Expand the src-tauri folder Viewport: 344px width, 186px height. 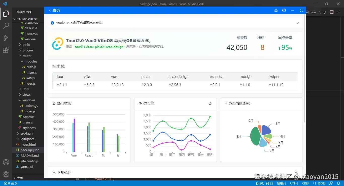pyautogui.click(x=27, y=134)
